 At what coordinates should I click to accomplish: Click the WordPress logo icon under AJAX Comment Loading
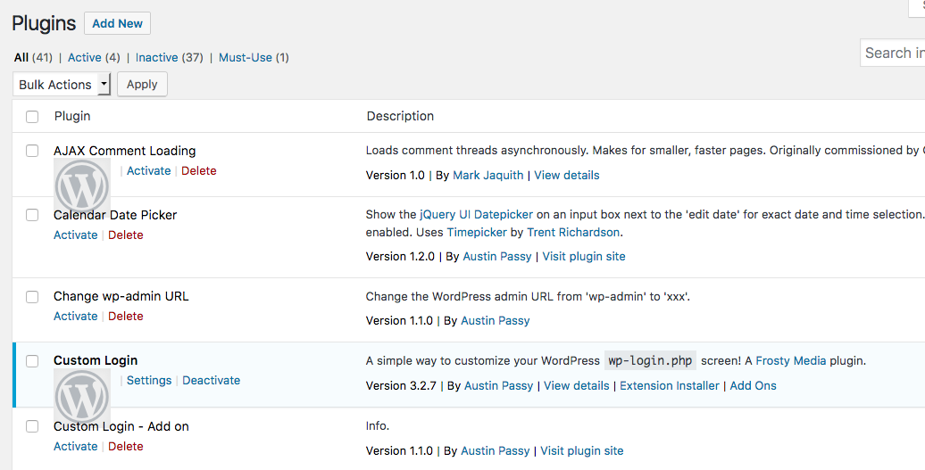click(82, 185)
